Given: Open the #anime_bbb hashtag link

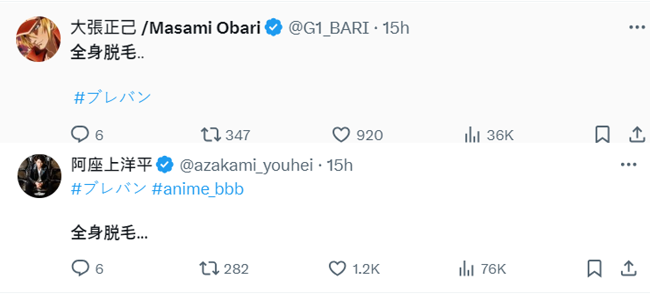Looking at the screenshot, I should [x=198, y=189].
